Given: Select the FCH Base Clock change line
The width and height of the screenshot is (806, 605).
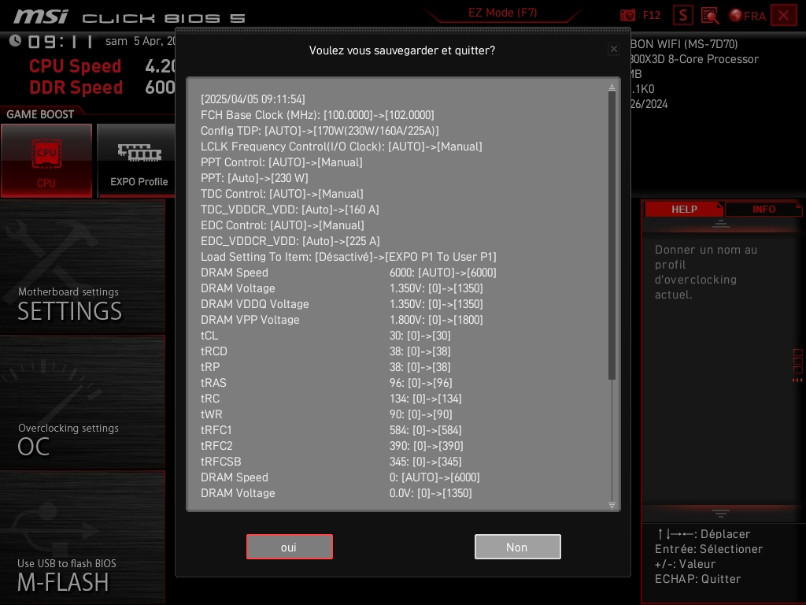Looking at the screenshot, I should (x=317, y=115).
